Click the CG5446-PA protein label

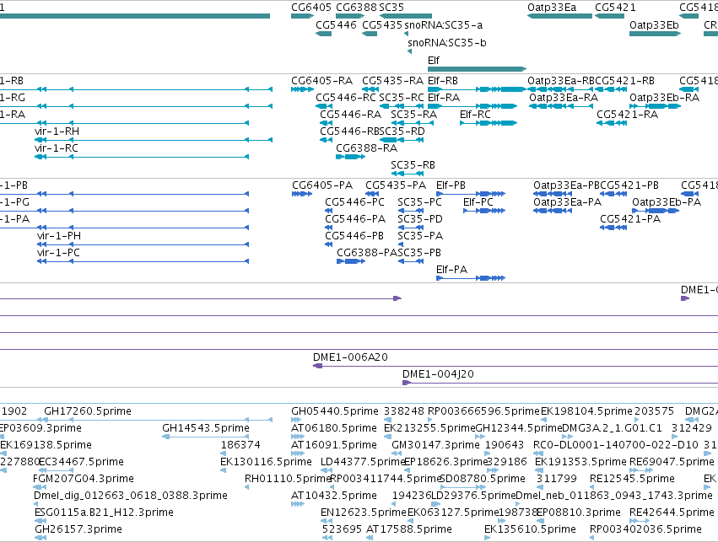(x=355, y=219)
